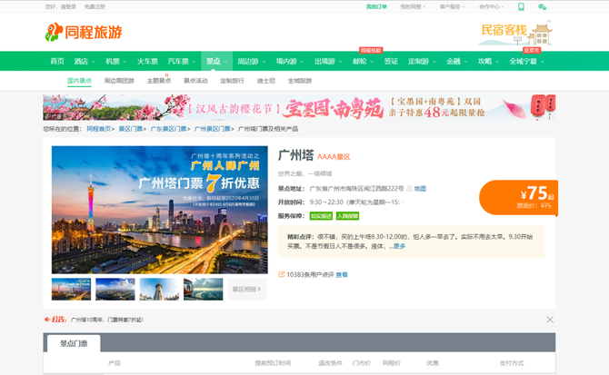Expand the 定制游 nav dropdown
609x375 pixels.
434,62
